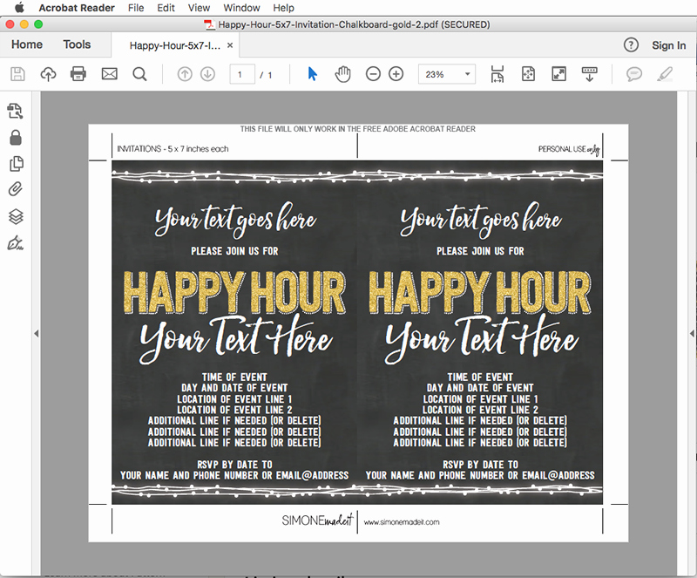
Task: Click left 'TIME OF EVENT' line
Action: [x=234, y=377]
